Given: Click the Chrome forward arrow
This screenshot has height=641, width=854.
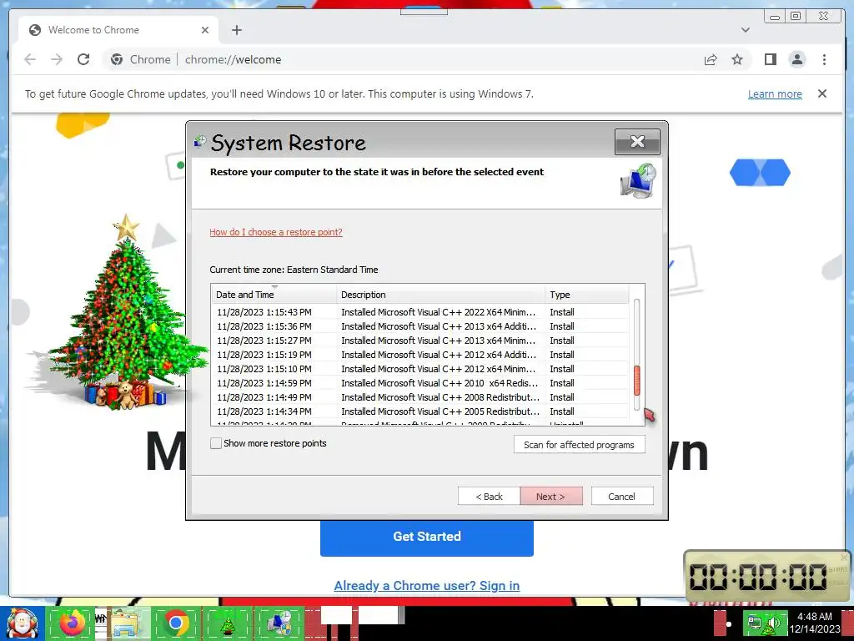Looking at the screenshot, I should pyautogui.click(x=57, y=59).
